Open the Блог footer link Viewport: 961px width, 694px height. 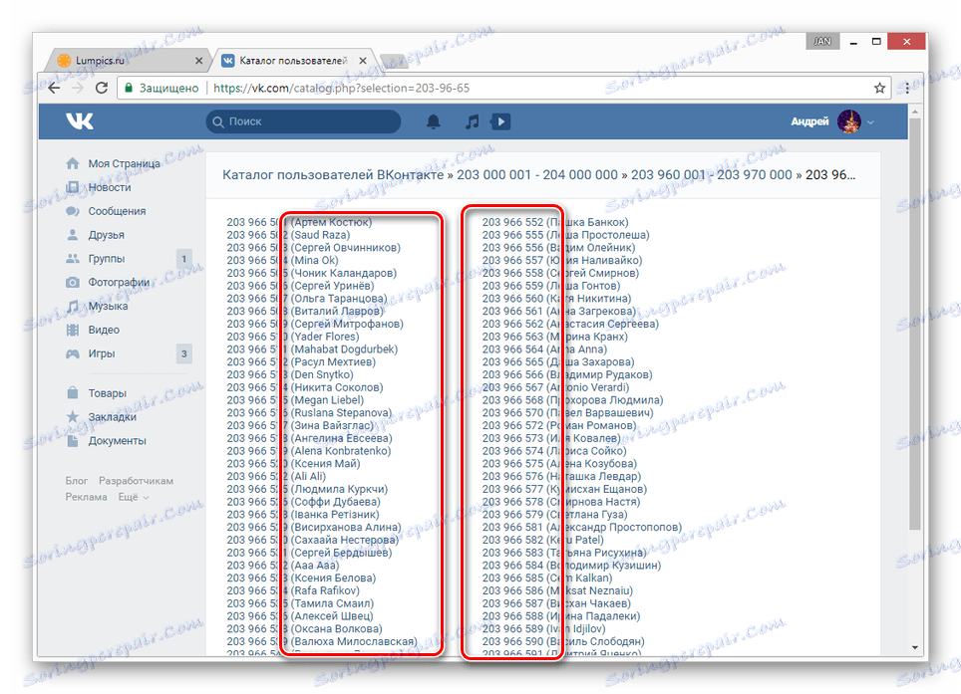[x=77, y=481]
